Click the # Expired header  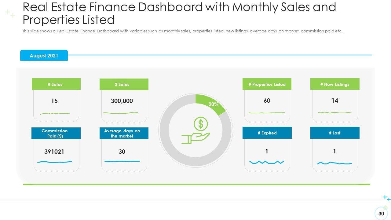tap(267, 133)
